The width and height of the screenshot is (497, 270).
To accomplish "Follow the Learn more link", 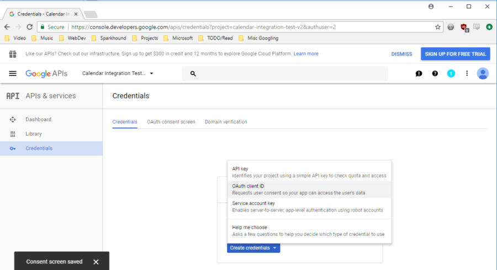I will tap(306, 54).
